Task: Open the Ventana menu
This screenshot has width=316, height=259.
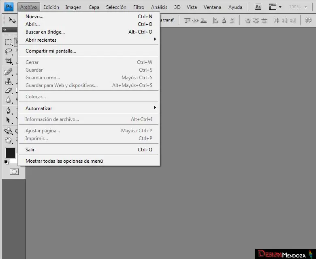Action: point(212,7)
